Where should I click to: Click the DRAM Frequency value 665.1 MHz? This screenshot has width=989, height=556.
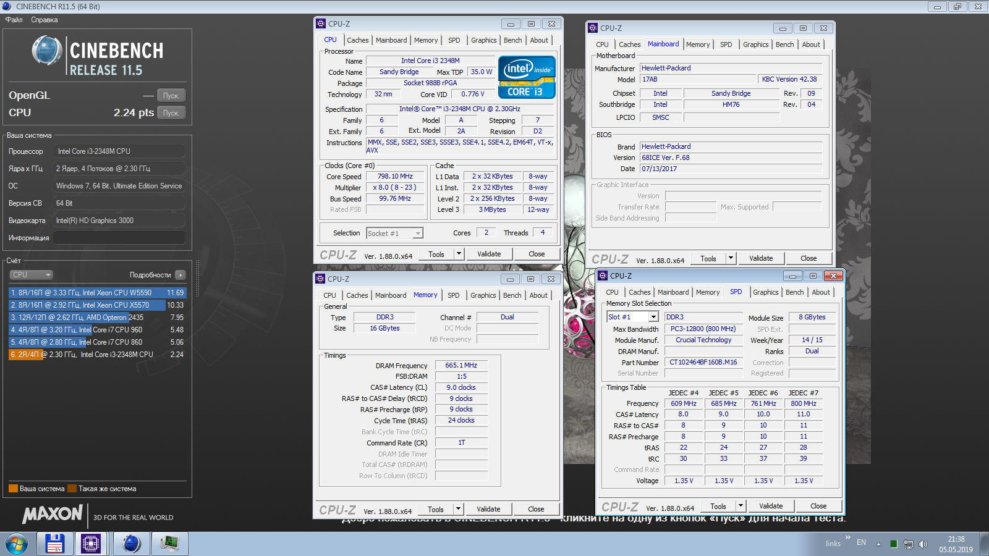[x=461, y=365]
